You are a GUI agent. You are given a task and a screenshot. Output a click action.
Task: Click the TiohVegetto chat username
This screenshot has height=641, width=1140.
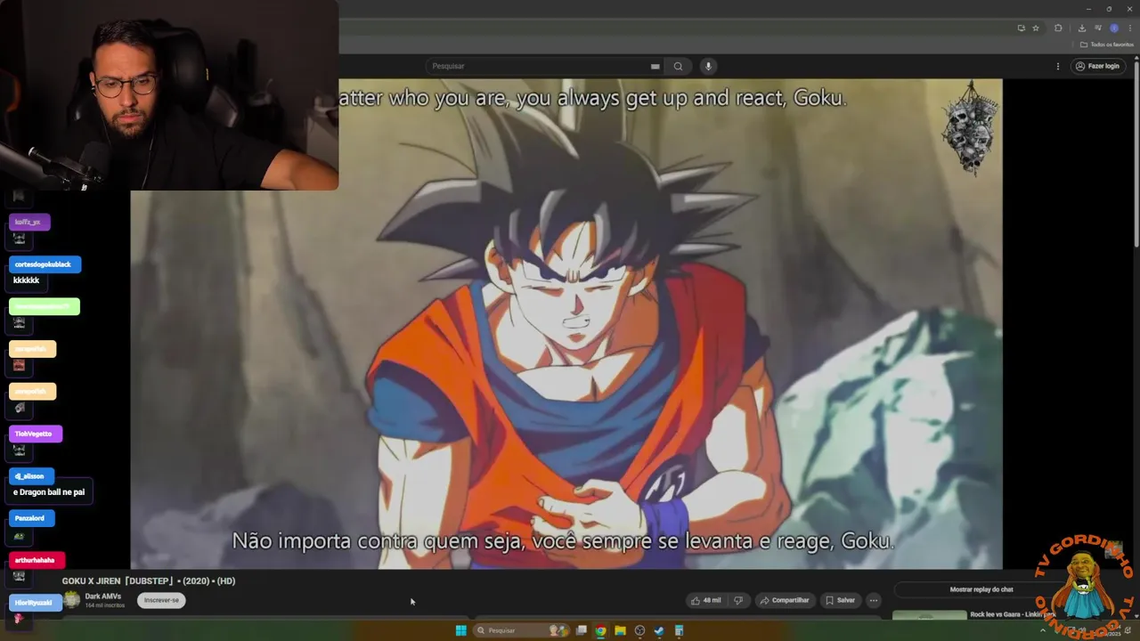(34, 434)
